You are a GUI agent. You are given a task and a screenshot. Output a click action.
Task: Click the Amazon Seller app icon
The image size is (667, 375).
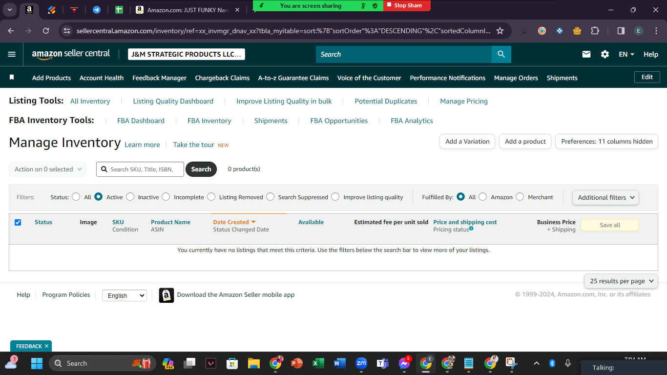click(167, 295)
